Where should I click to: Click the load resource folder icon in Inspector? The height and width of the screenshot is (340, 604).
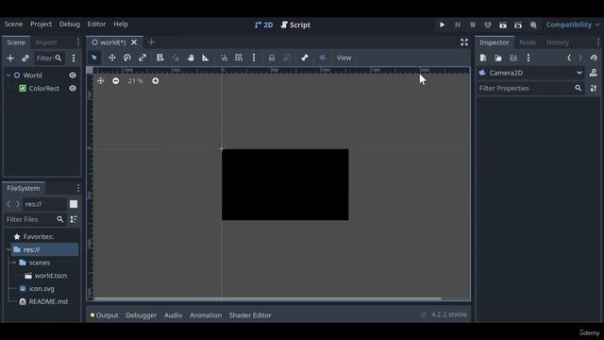pos(498,58)
